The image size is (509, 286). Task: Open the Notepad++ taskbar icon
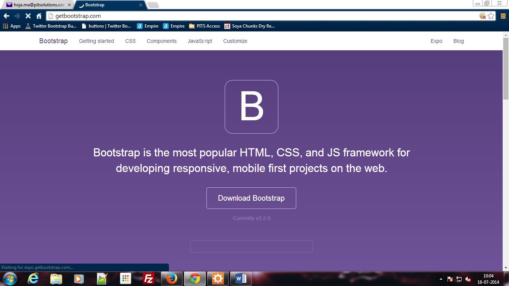102,279
